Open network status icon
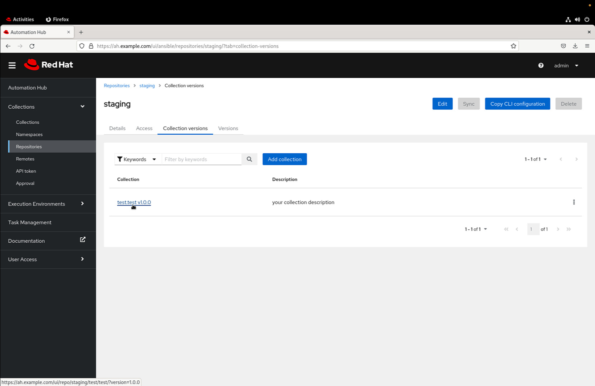 pyautogui.click(x=568, y=20)
